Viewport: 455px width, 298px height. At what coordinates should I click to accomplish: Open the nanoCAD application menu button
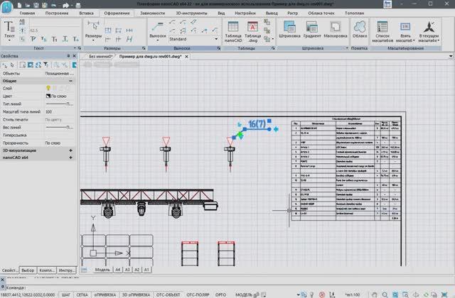point(6,7)
